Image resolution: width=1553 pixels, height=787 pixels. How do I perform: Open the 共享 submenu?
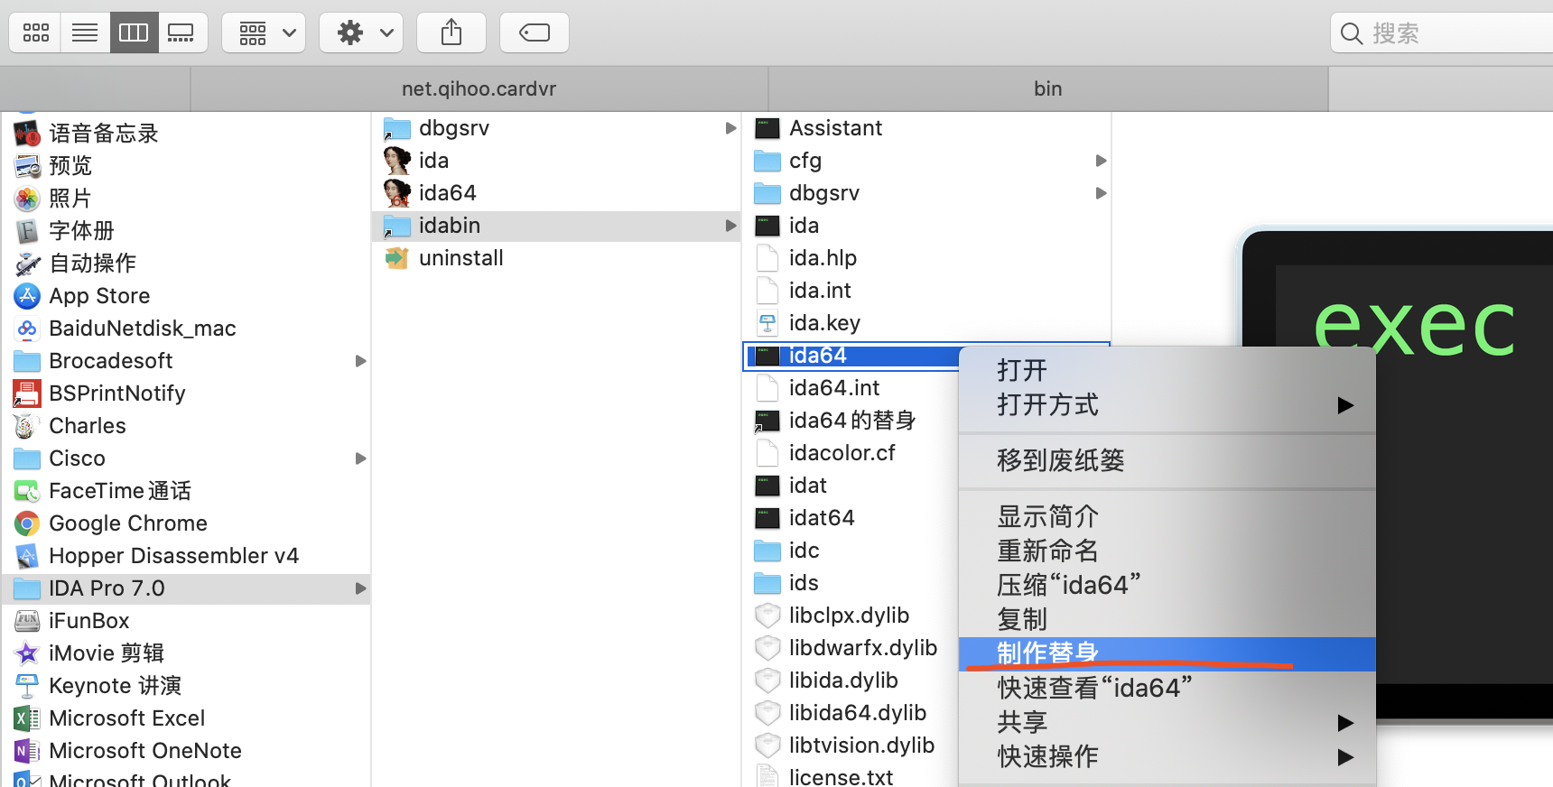pyautogui.click(x=1167, y=722)
